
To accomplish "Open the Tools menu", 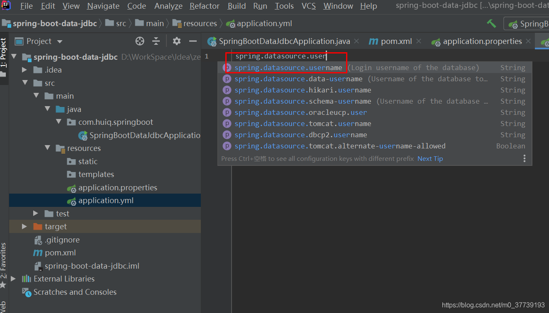I will tap(284, 6).
